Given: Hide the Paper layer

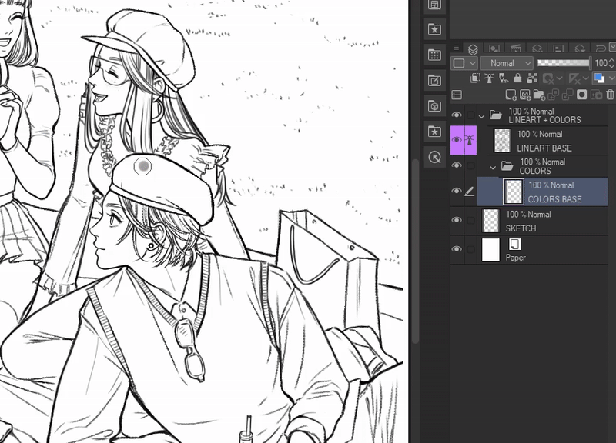Looking at the screenshot, I should click(x=457, y=249).
